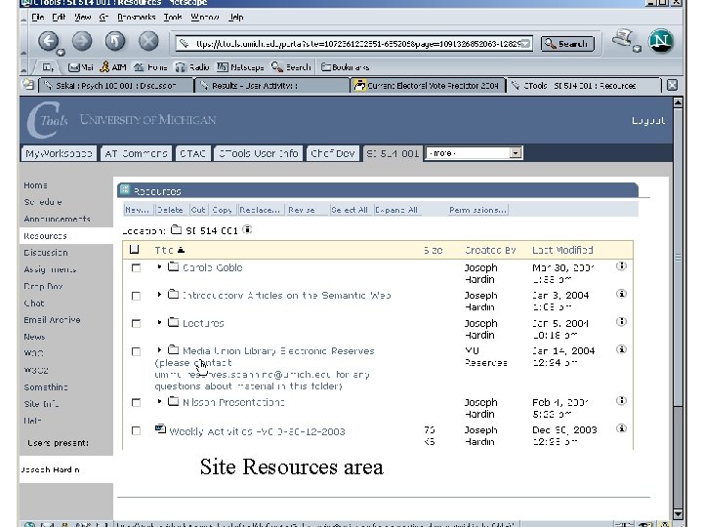The image size is (703, 527).
Task: Click the Reload page button
Action: point(115,41)
